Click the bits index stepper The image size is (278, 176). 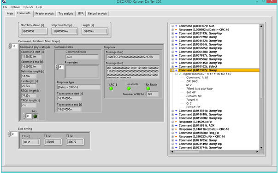click(x=24, y=116)
